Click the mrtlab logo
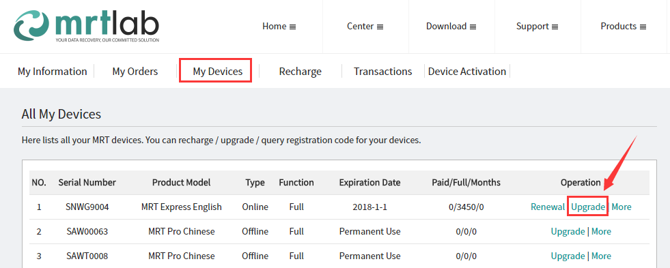The image size is (670, 268). point(86,26)
